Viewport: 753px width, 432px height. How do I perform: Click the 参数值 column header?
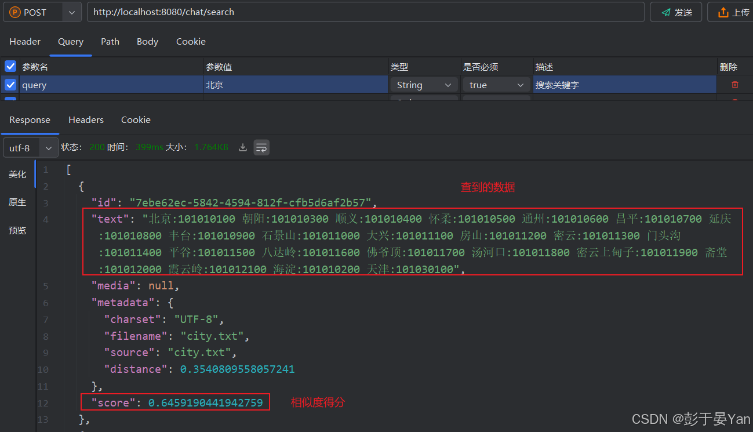tap(219, 67)
